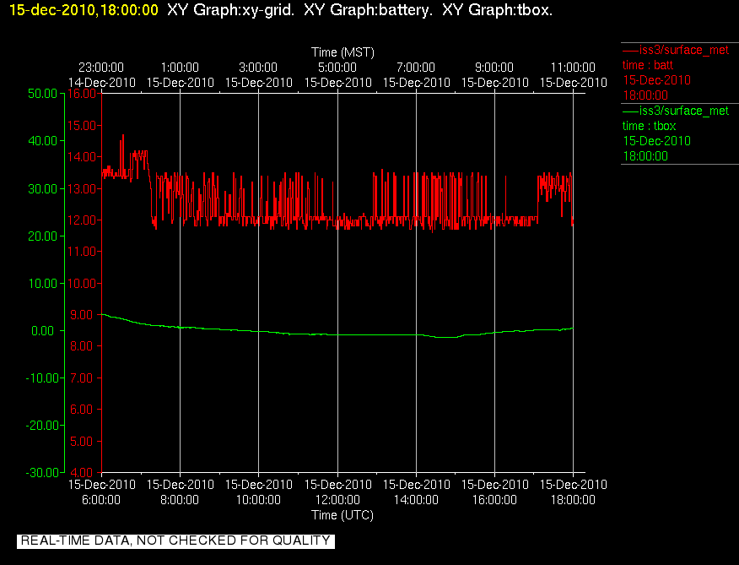
Task: Click the 23:00:00 14-Dec-2010 MST tick label
Action: pos(102,75)
